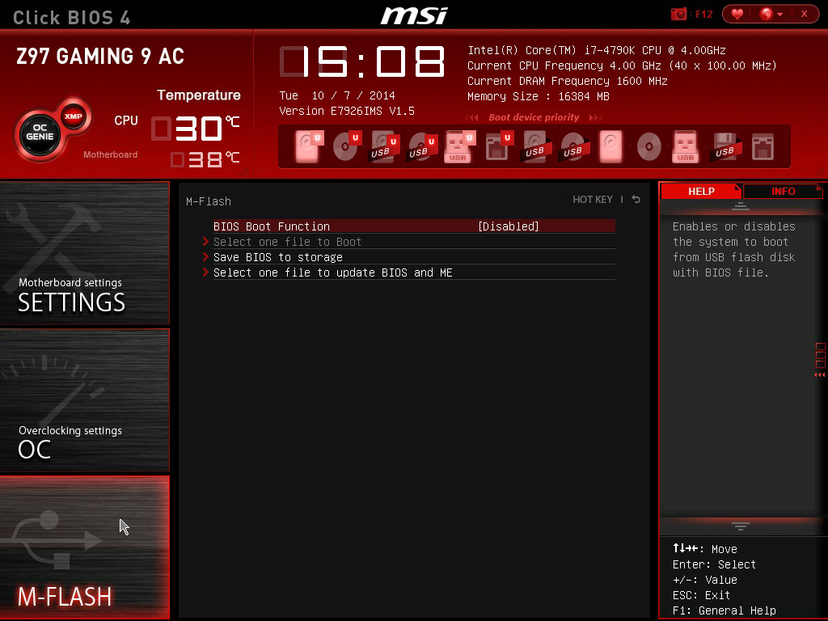The width and height of the screenshot is (828, 621).
Task: Select the leftmost UEFI hard disk boot icon
Action: tap(308, 147)
